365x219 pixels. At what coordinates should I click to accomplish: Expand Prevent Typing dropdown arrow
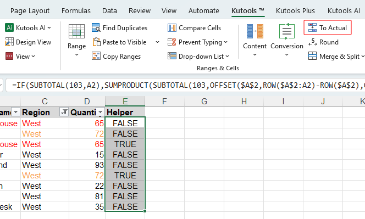point(225,42)
